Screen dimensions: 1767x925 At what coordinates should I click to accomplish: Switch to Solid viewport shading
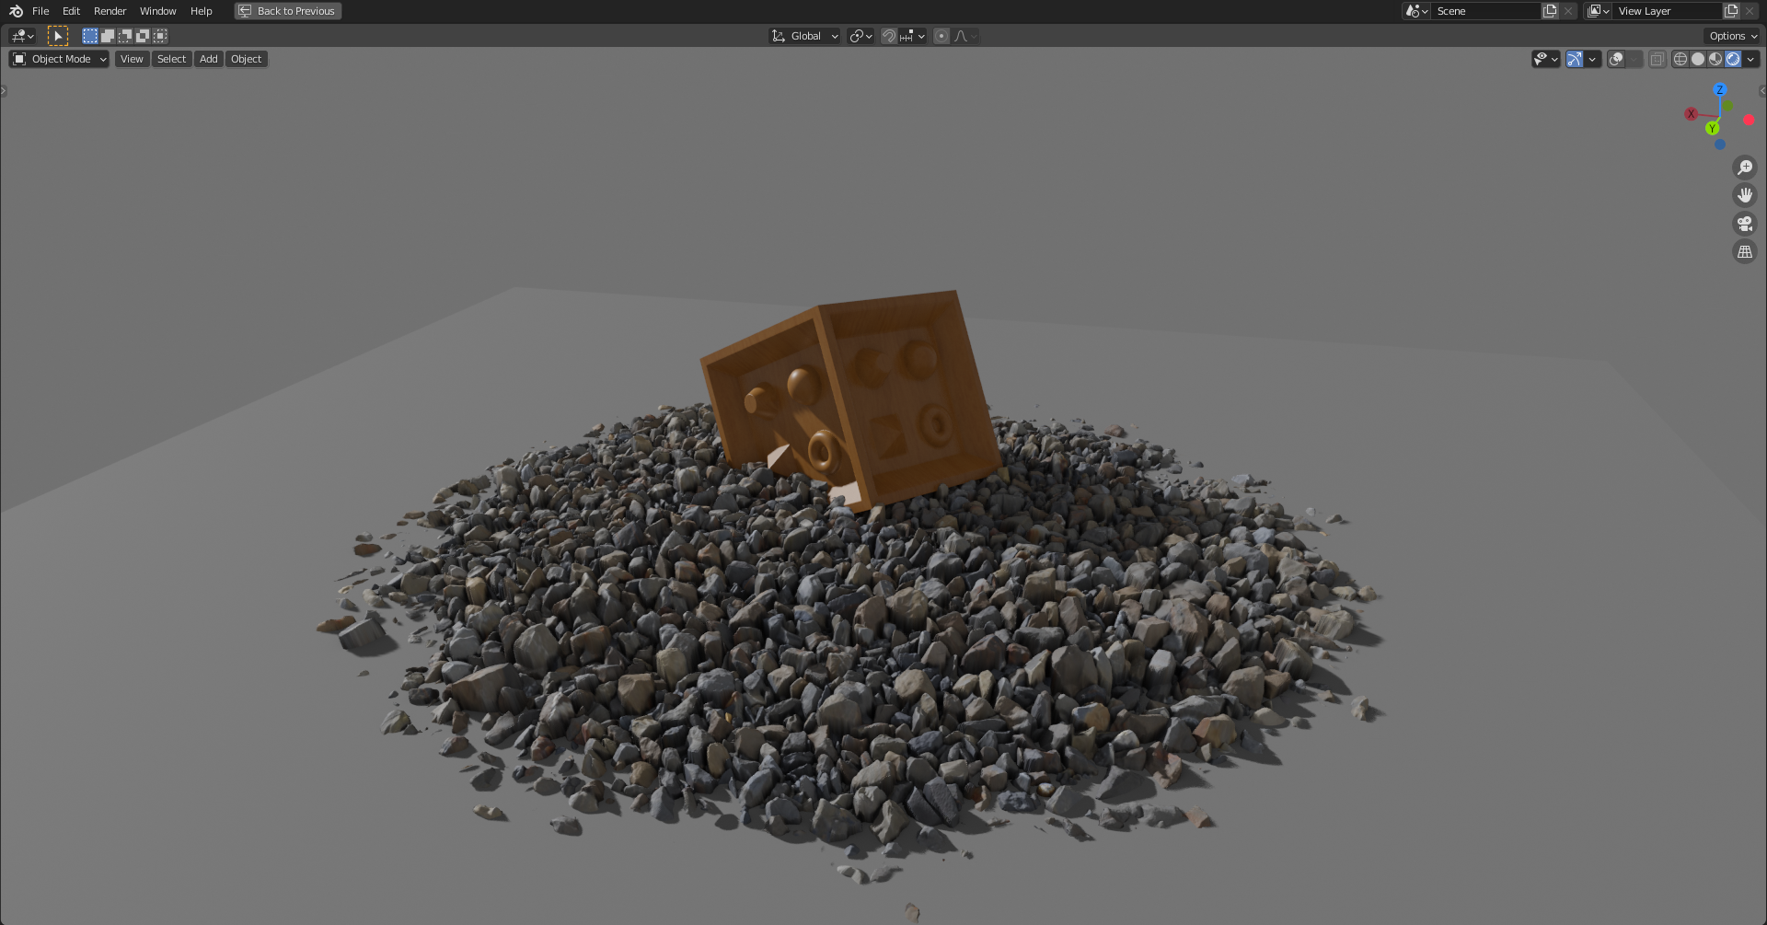pyautogui.click(x=1698, y=59)
